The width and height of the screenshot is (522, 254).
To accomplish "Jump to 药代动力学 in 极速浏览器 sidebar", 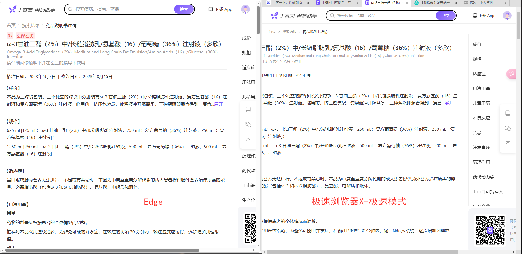I will (x=484, y=177).
